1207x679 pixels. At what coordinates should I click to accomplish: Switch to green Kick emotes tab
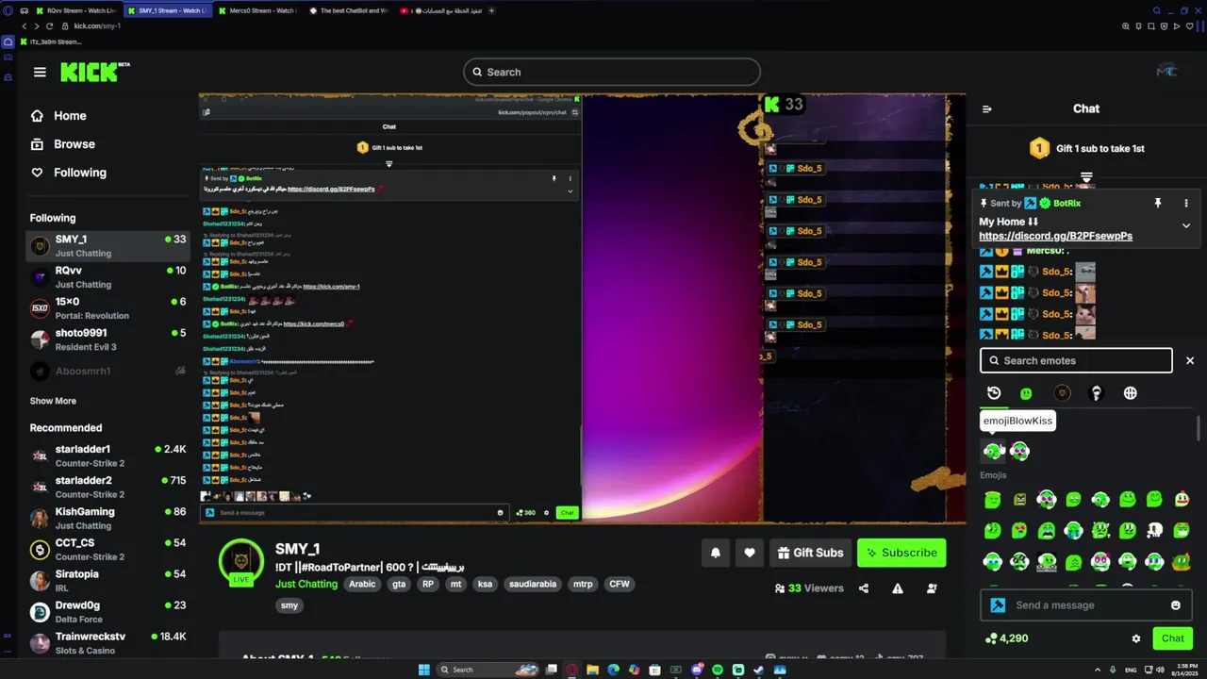click(1026, 393)
